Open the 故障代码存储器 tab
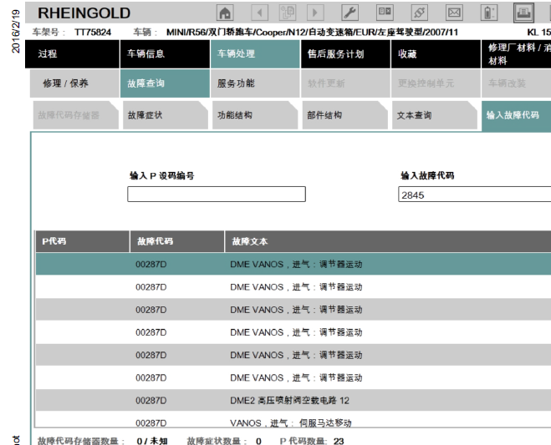The image size is (551, 445). click(75, 115)
